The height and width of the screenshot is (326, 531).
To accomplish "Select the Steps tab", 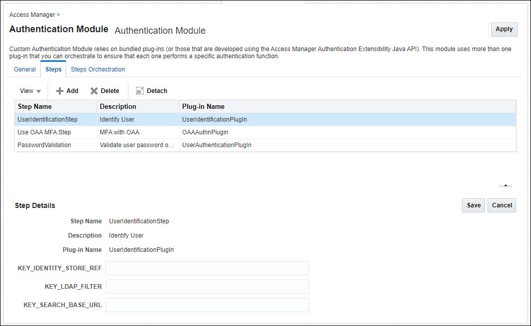I will tap(53, 69).
